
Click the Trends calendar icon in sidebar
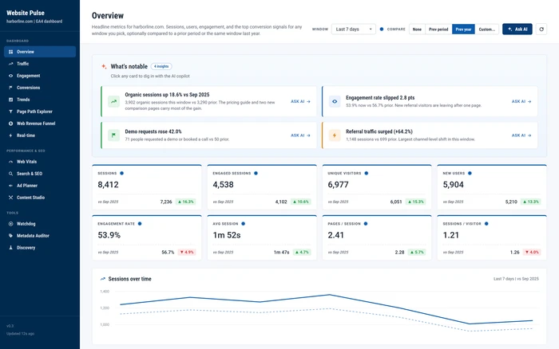pos(10,100)
